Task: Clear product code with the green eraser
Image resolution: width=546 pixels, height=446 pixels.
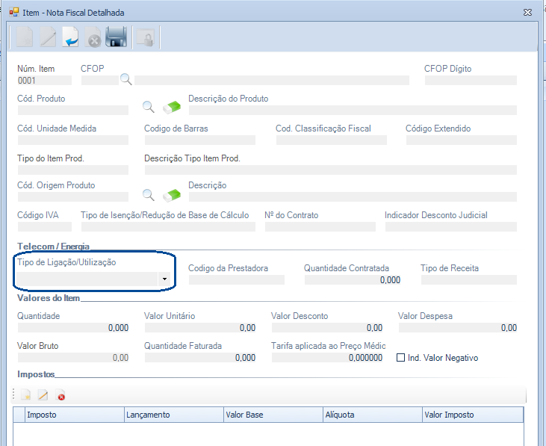Action: [x=172, y=106]
